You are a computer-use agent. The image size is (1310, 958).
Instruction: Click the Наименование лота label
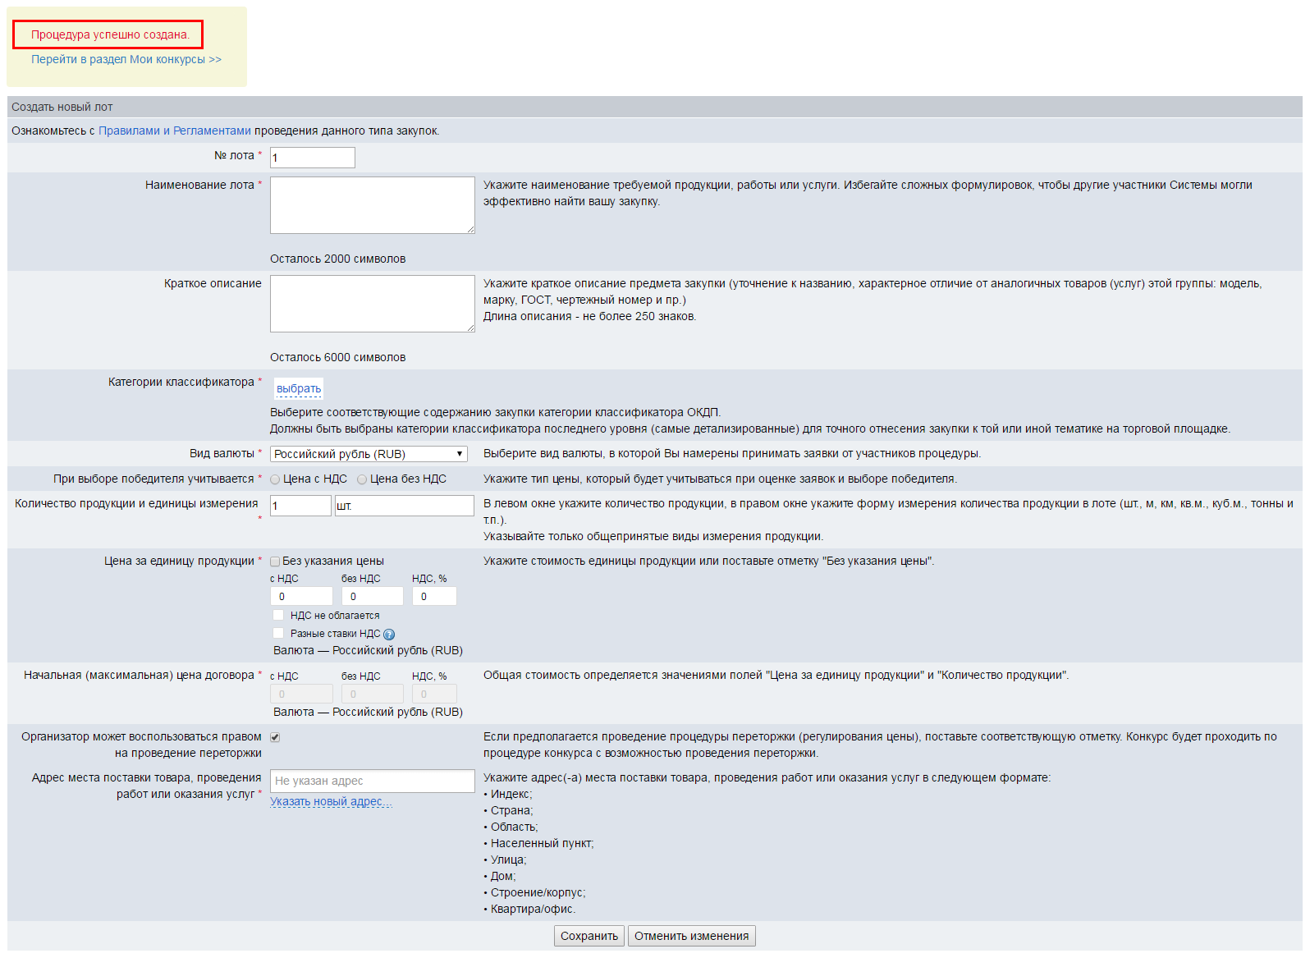pos(199,185)
